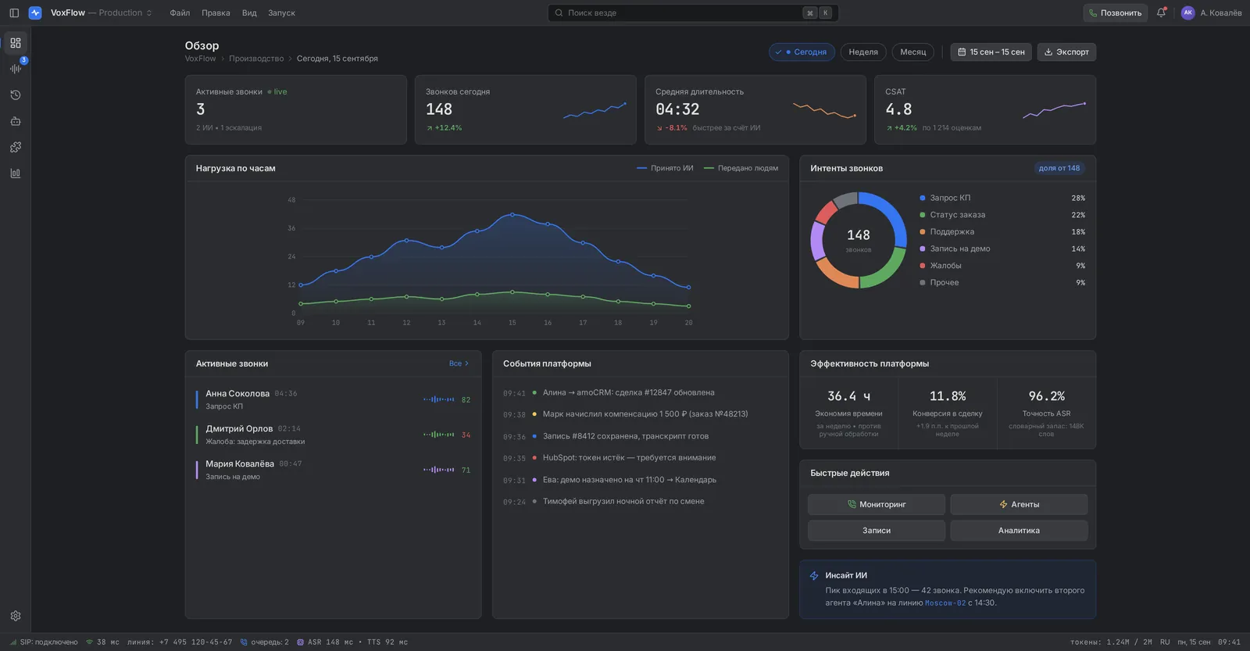Open the history sidebar icon
The image size is (1250, 651).
16,95
